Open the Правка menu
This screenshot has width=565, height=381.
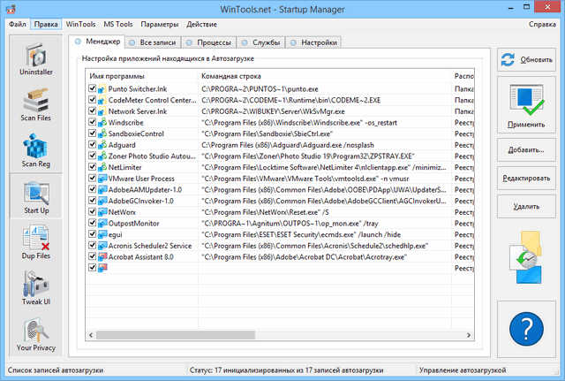pyautogui.click(x=45, y=24)
